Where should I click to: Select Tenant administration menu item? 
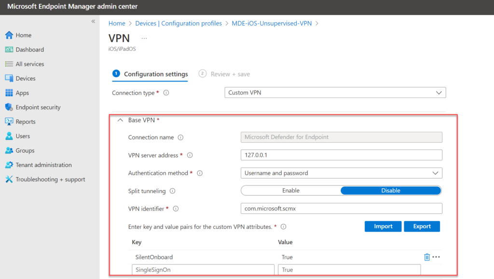click(x=44, y=165)
